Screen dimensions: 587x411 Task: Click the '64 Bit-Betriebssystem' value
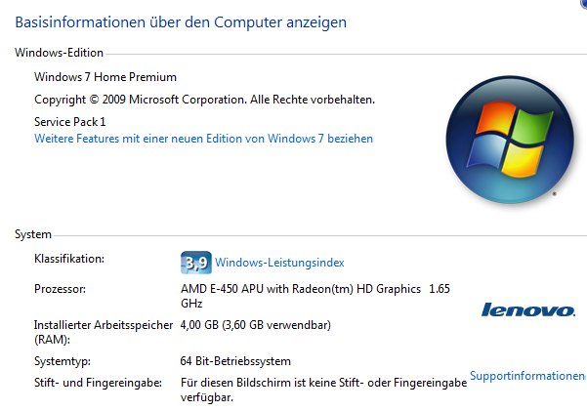coord(235,361)
